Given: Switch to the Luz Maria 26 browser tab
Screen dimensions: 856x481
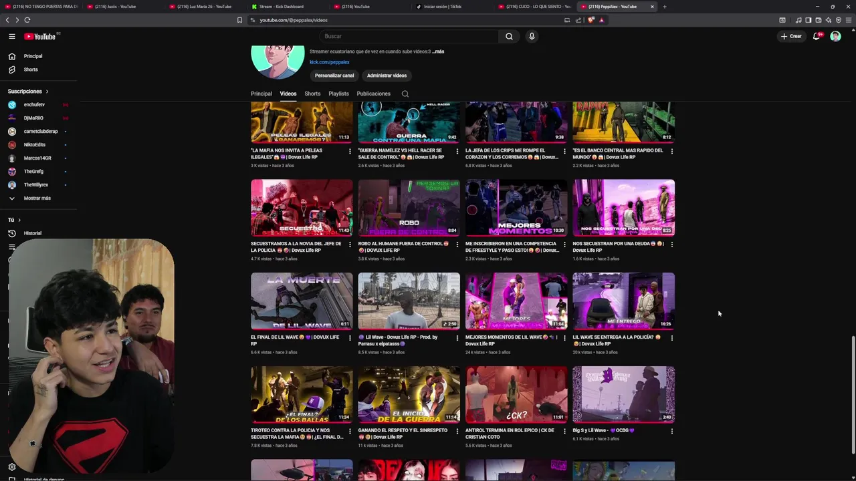Looking at the screenshot, I should [204, 7].
